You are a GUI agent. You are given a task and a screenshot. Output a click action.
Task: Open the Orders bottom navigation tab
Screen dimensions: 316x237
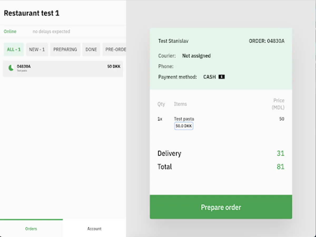click(x=31, y=229)
